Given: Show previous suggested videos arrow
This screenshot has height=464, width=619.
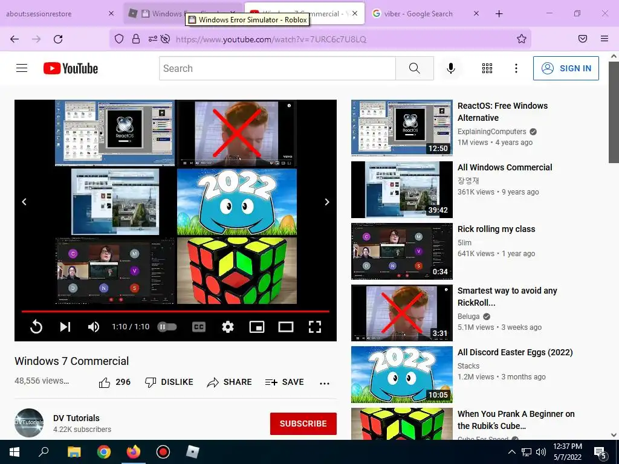Looking at the screenshot, I should pyautogui.click(x=24, y=202).
